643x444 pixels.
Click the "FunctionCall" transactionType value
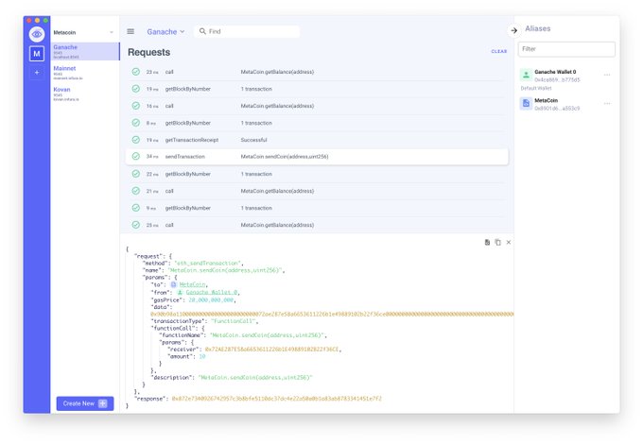(233, 321)
